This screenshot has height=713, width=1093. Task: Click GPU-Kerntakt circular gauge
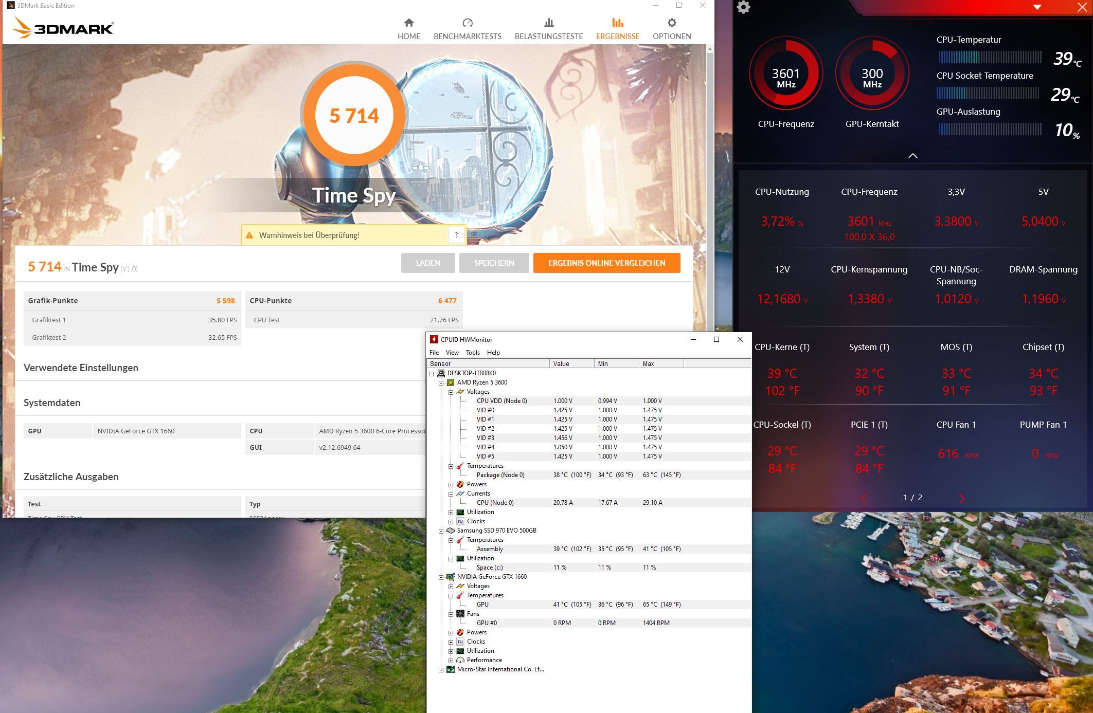[x=872, y=73]
